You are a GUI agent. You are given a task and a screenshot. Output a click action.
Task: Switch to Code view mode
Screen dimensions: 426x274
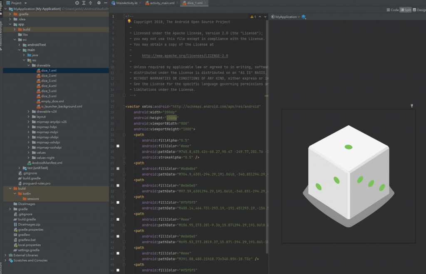(392, 10)
